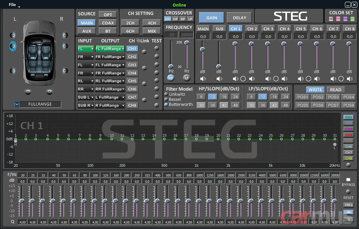The height and width of the screenshot is (229, 359).
Task: Click the 1000 Hz EQ band slider handle
Action: point(199,201)
